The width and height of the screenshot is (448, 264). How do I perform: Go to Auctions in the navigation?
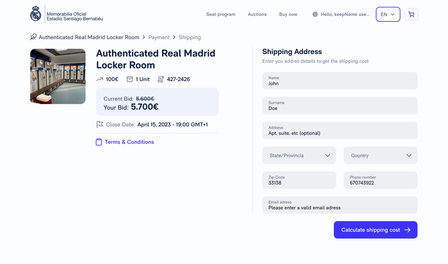pos(257,14)
